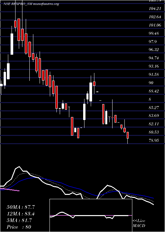
Task: Click the 50MA : 87.7 readout
Action: [x=21, y=207]
